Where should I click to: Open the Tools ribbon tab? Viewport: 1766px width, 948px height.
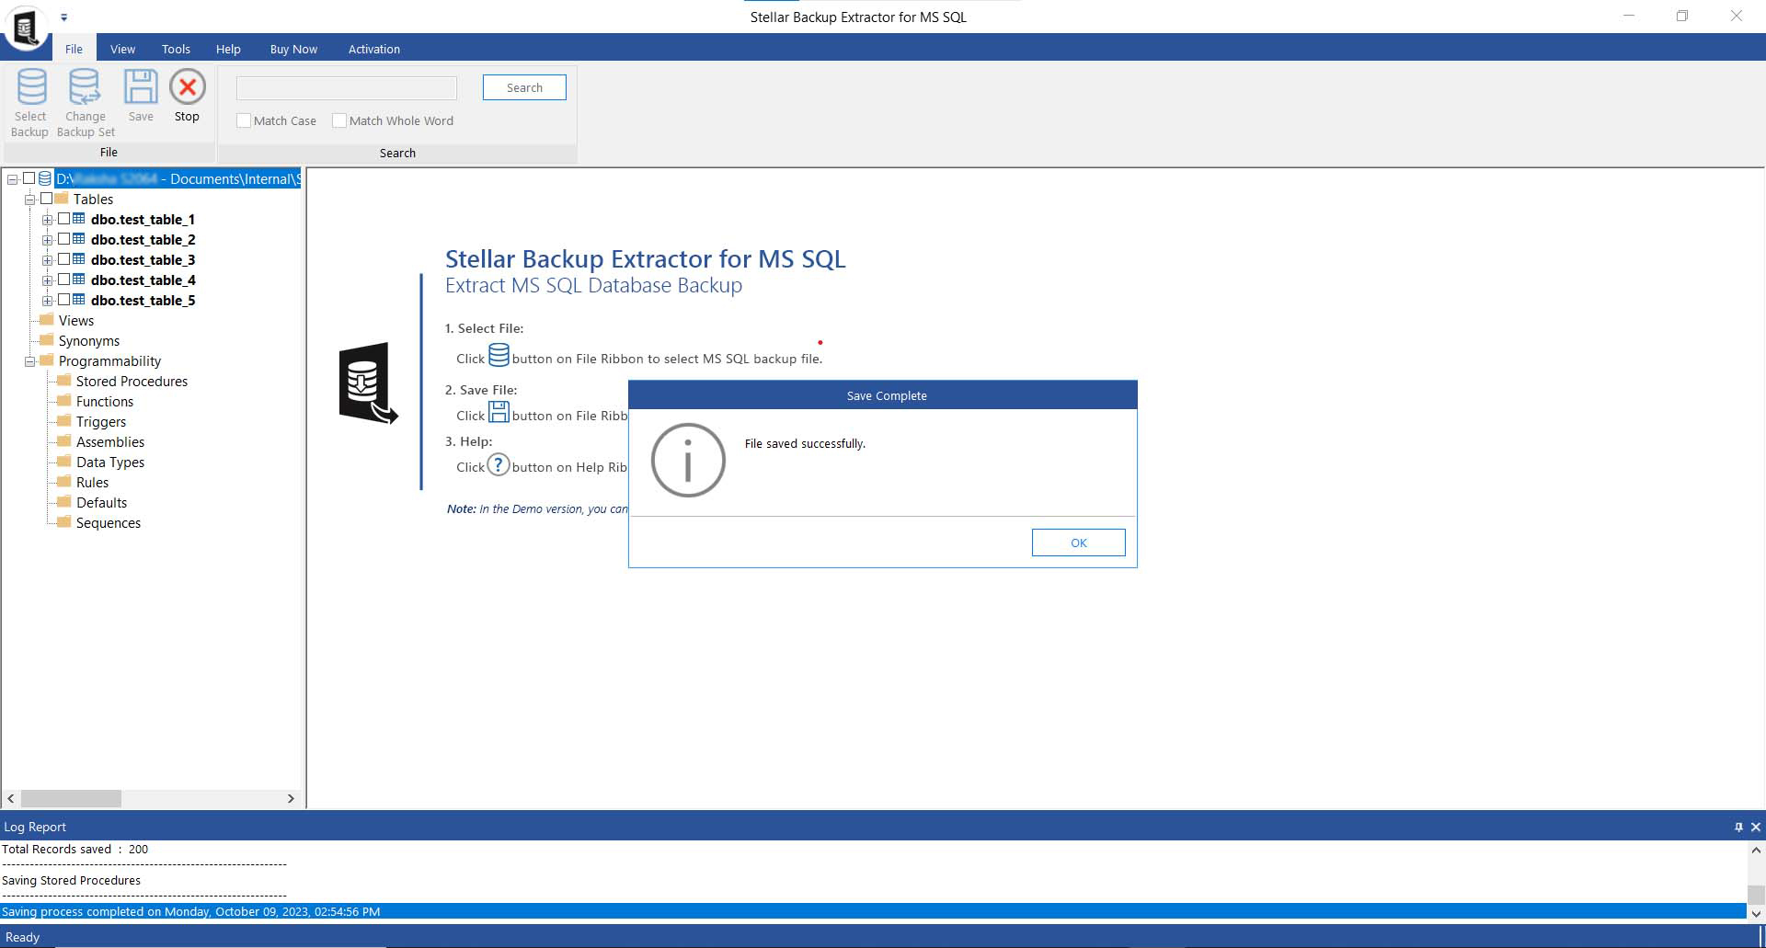tap(176, 49)
